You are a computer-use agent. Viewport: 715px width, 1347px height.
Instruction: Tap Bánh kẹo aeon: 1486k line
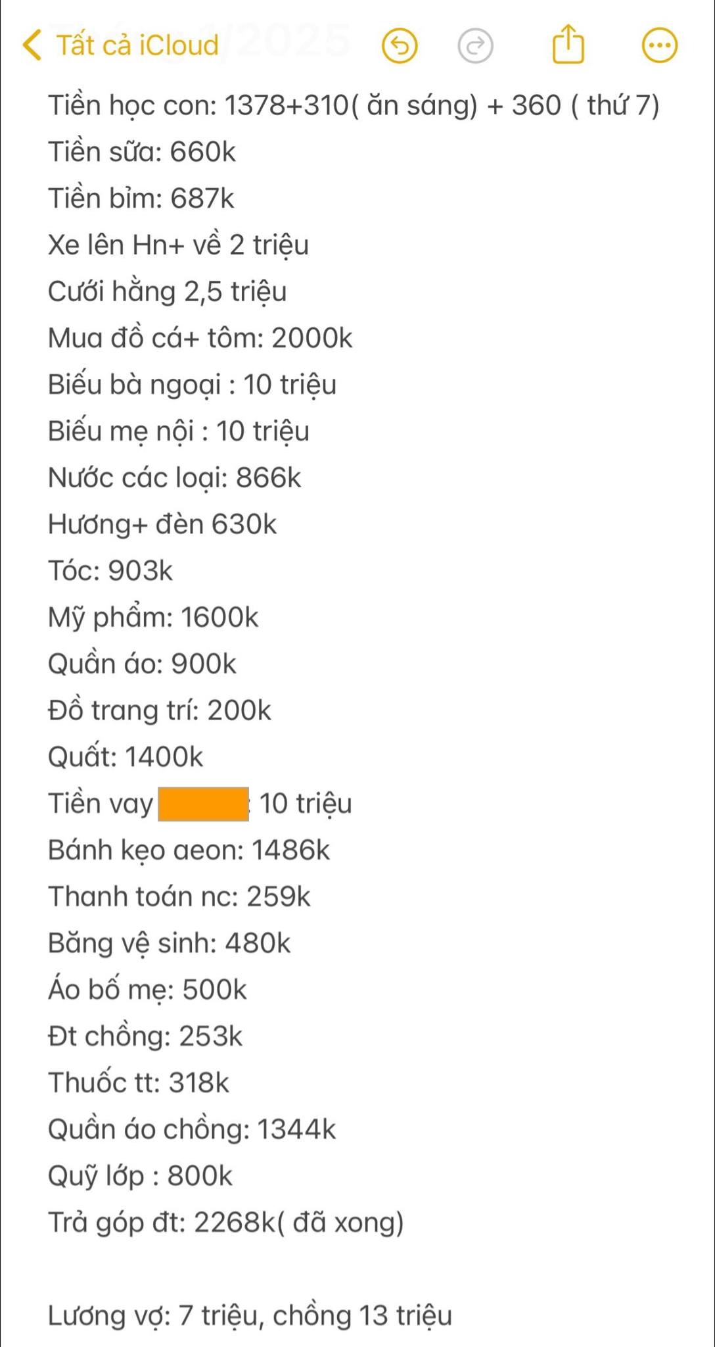189,850
